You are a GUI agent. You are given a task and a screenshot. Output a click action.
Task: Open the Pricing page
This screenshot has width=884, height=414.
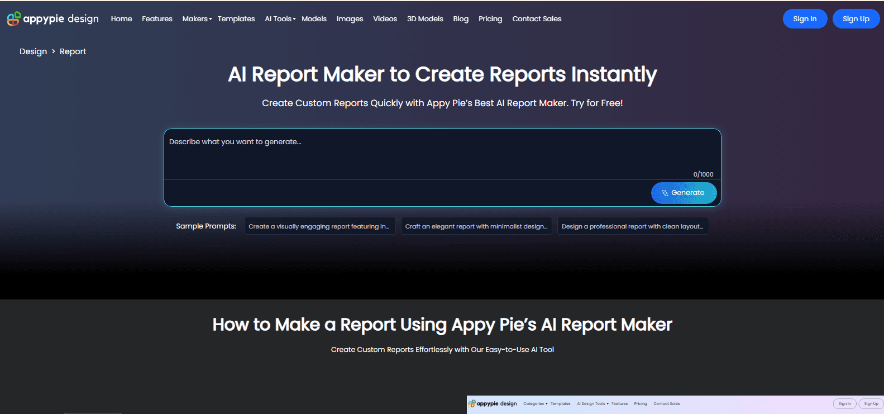click(x=490, y=19)
